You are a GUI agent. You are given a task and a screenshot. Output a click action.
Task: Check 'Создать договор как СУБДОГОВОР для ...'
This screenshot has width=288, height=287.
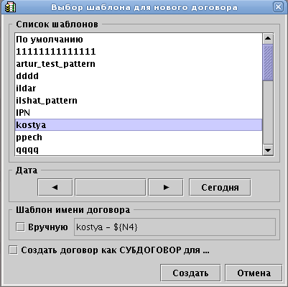click(13, 250)
